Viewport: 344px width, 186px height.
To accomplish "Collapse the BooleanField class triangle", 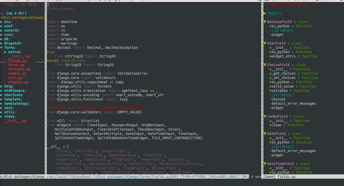I will pyautogui.click(x=265, y=22).
